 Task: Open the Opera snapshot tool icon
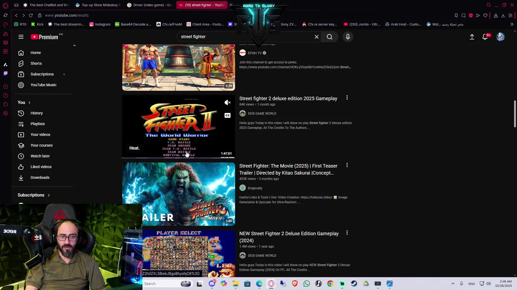pos(463,15)
